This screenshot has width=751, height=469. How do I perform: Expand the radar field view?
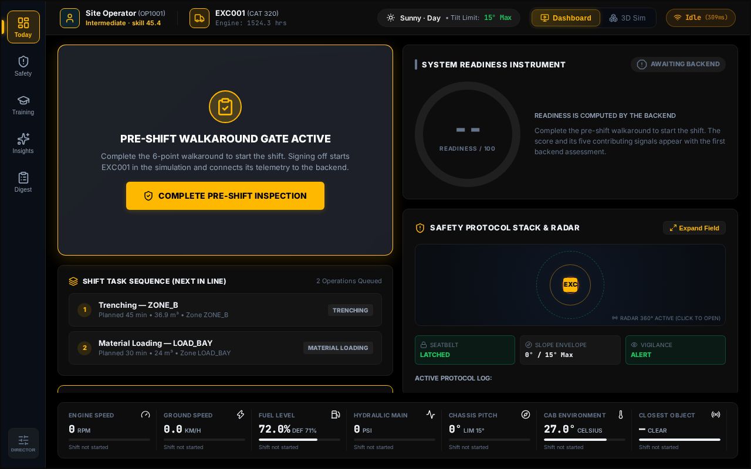[694, 228]
